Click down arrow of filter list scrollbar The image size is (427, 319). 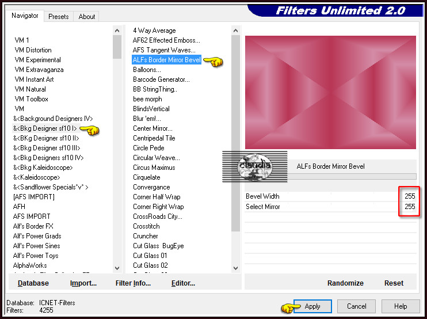point(235,268)
